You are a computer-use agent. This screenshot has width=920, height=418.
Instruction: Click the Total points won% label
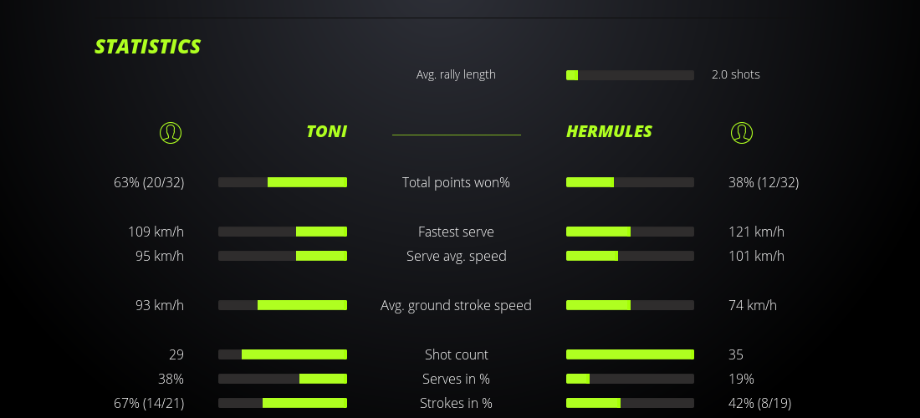click(x=456, y=182)
